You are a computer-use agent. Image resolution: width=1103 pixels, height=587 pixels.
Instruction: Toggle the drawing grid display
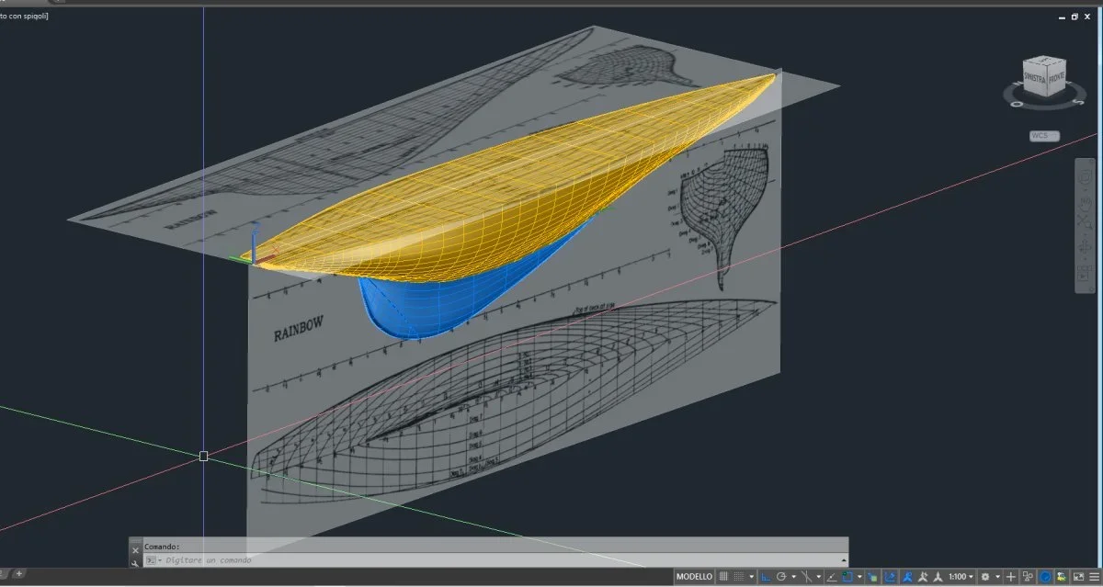pyautogui.click(x=722, y=577)
